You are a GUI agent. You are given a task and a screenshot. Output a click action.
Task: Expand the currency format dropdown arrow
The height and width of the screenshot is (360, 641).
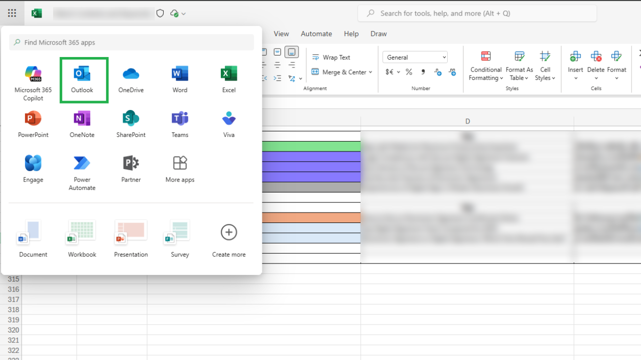[x=399, y=72]
